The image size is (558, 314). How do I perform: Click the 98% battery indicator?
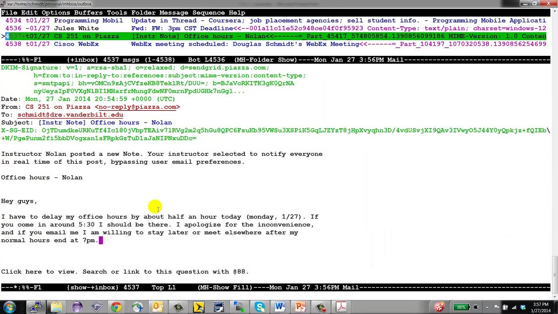click(461, 307)
